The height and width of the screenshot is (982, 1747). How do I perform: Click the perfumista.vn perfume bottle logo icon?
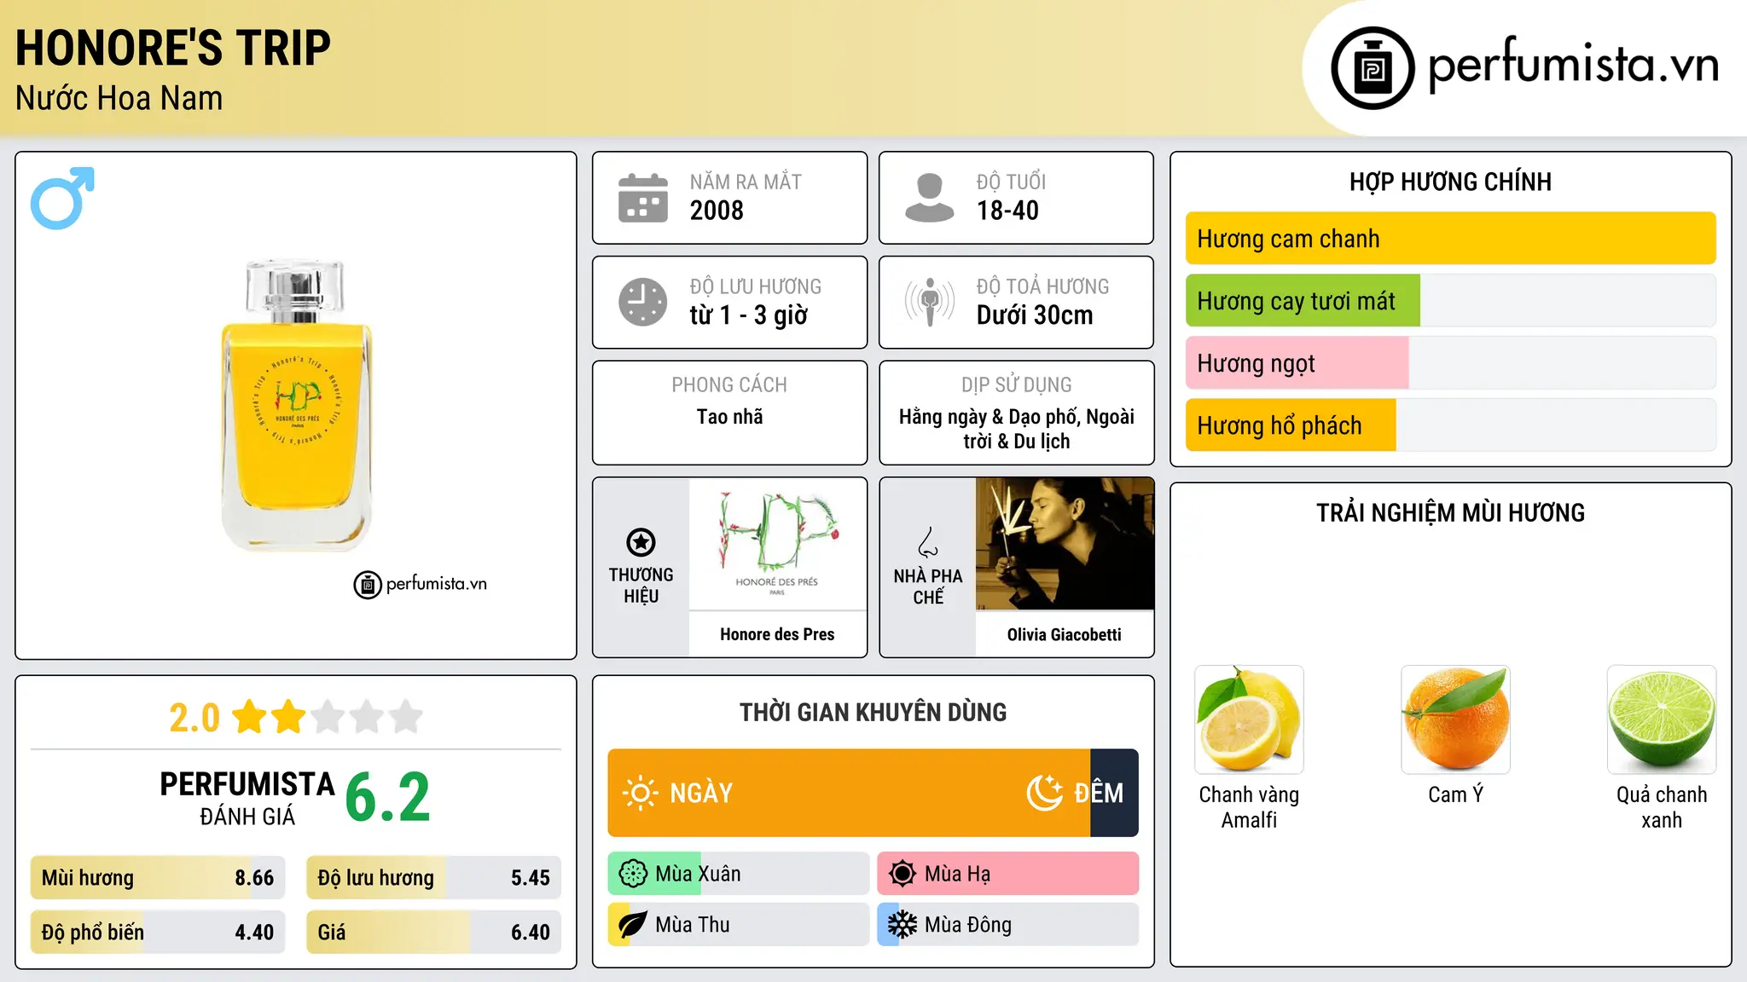(x=1373, y=68)
